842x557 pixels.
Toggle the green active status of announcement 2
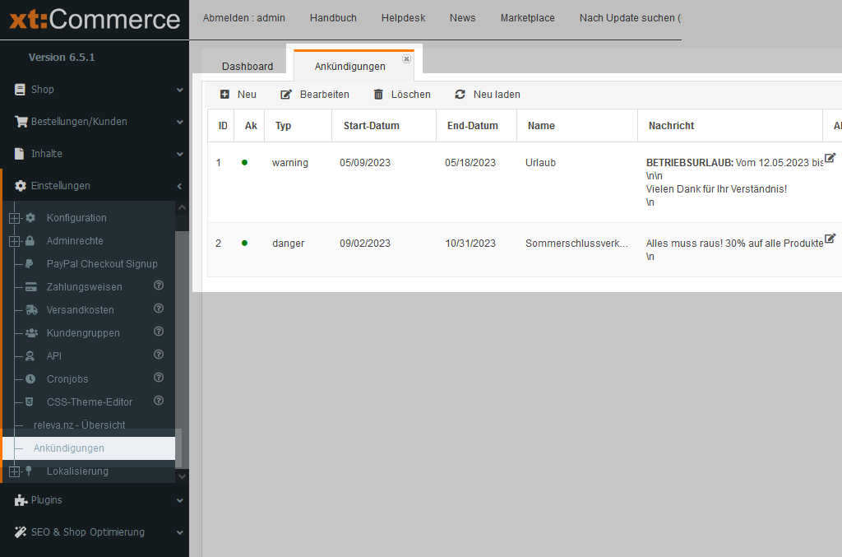tap(244, 244)
